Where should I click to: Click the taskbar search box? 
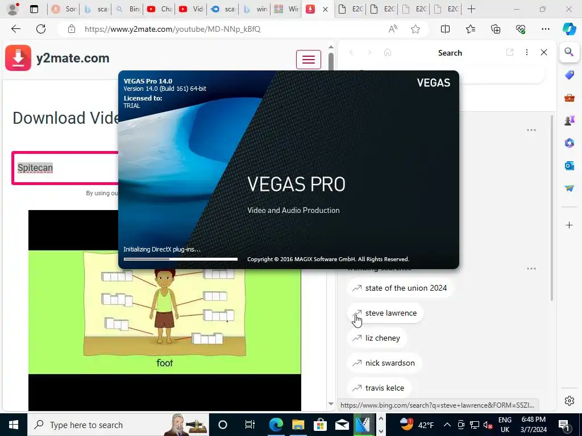click(118, 425)
